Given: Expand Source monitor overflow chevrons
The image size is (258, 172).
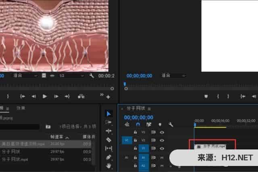Looking at the screenshot, I should coord(102,95).
